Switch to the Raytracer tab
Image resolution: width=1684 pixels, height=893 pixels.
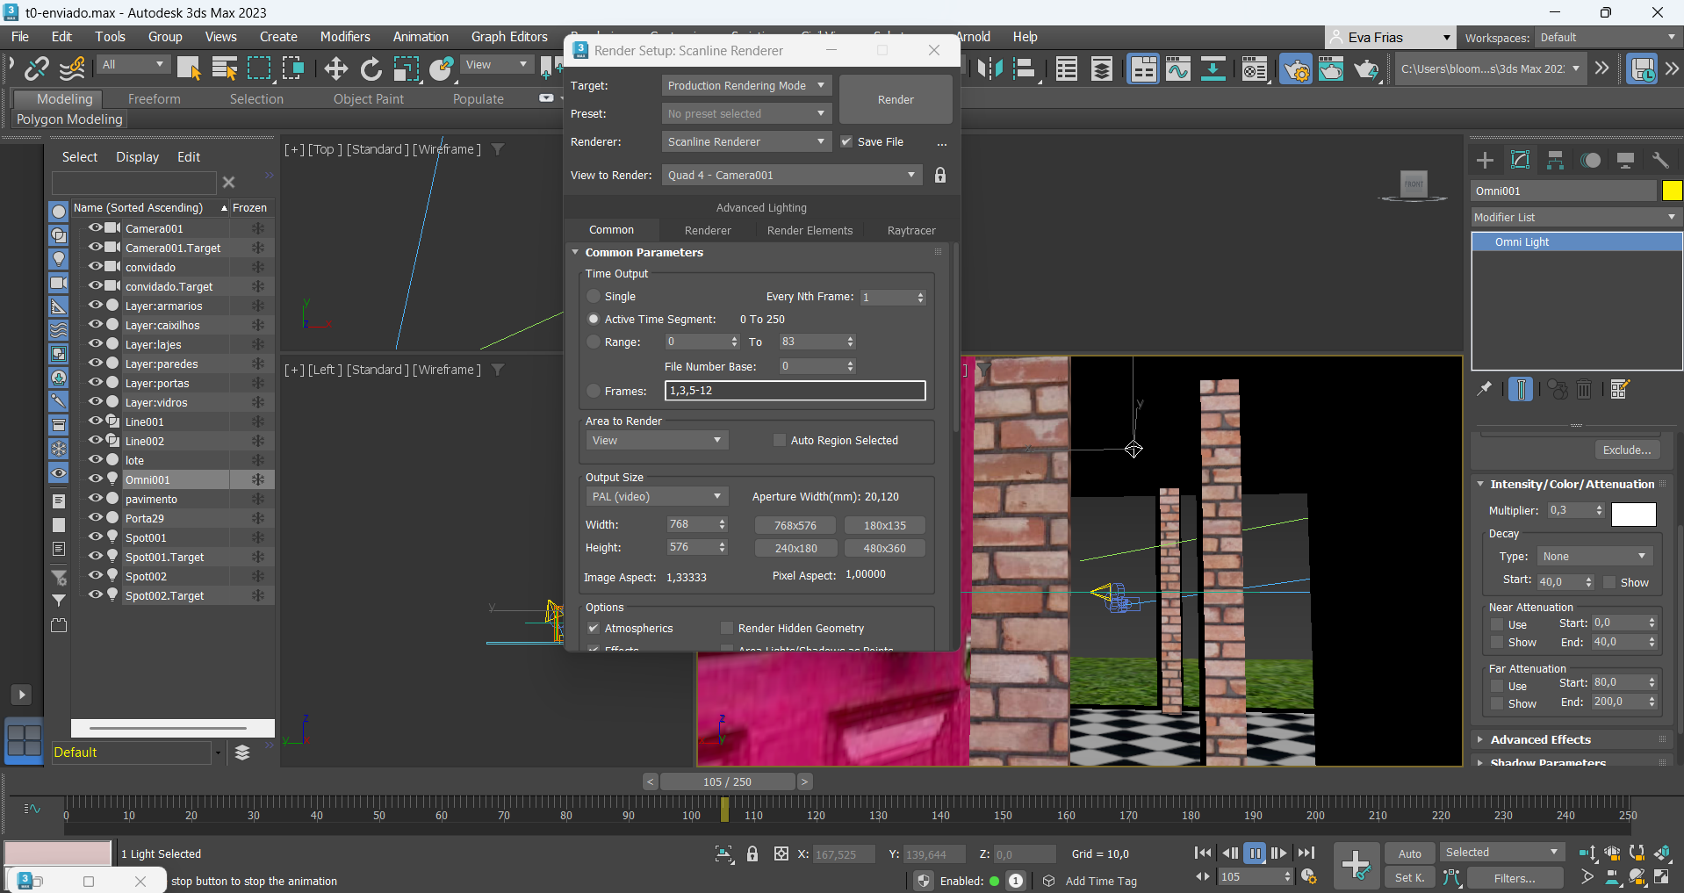point(910,230)
